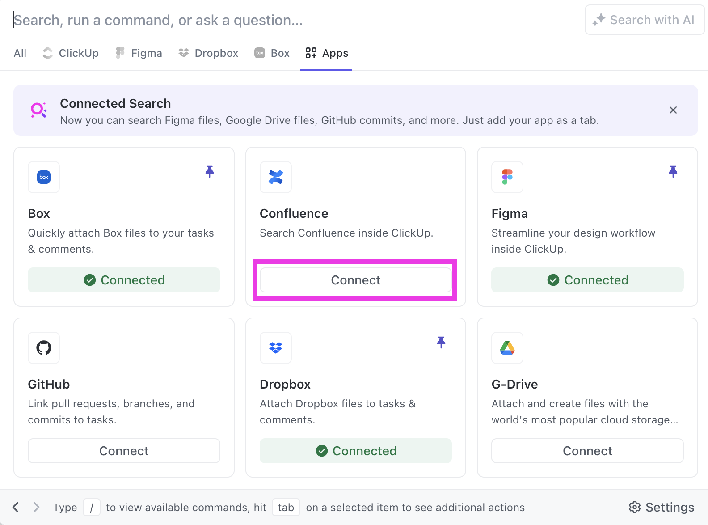The image size is (708, 525).
Task: Unpin the Box app card
Action: click(209, 171)
